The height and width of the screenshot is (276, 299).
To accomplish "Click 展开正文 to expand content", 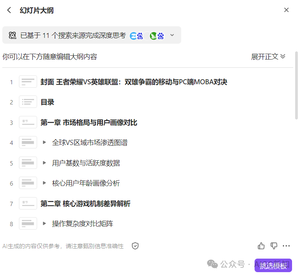I will click(268, 57).
